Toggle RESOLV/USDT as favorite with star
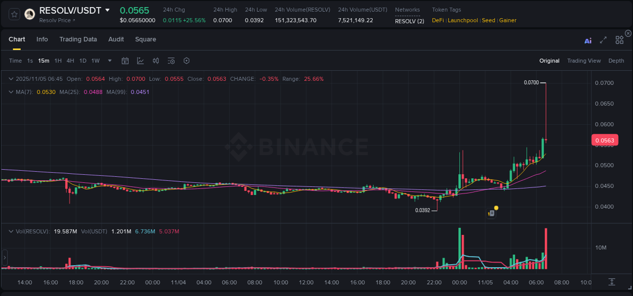The image size is (633, 296). click(x=14, y=14)
